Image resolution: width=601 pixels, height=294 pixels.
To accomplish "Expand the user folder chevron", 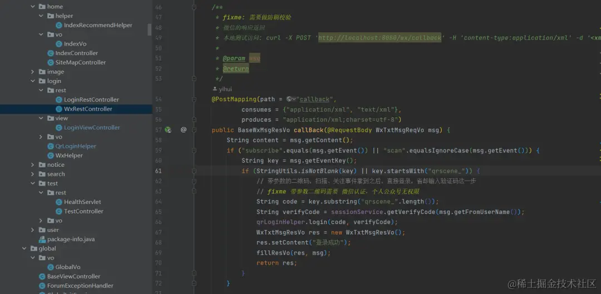I will [33, 230].
